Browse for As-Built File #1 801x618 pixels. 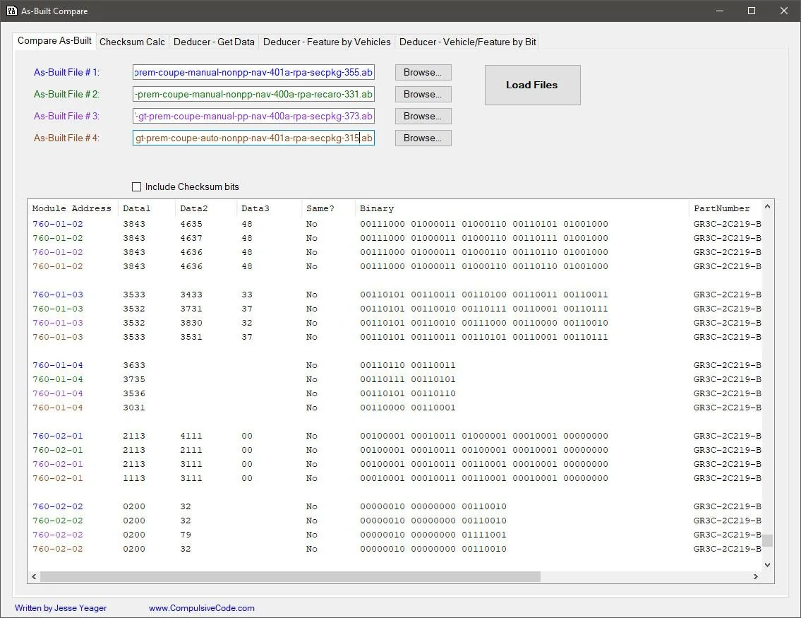click(423, 73)
